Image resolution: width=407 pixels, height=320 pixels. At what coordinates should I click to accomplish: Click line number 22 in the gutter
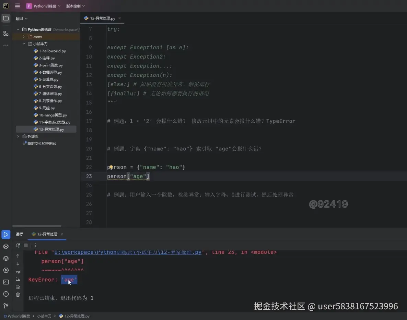89,167
